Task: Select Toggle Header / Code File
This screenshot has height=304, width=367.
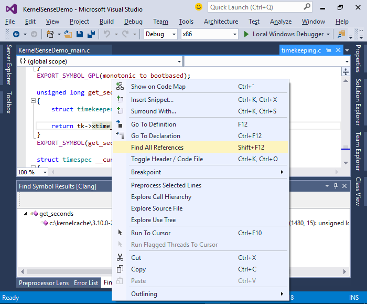Action: click(201, 159)
